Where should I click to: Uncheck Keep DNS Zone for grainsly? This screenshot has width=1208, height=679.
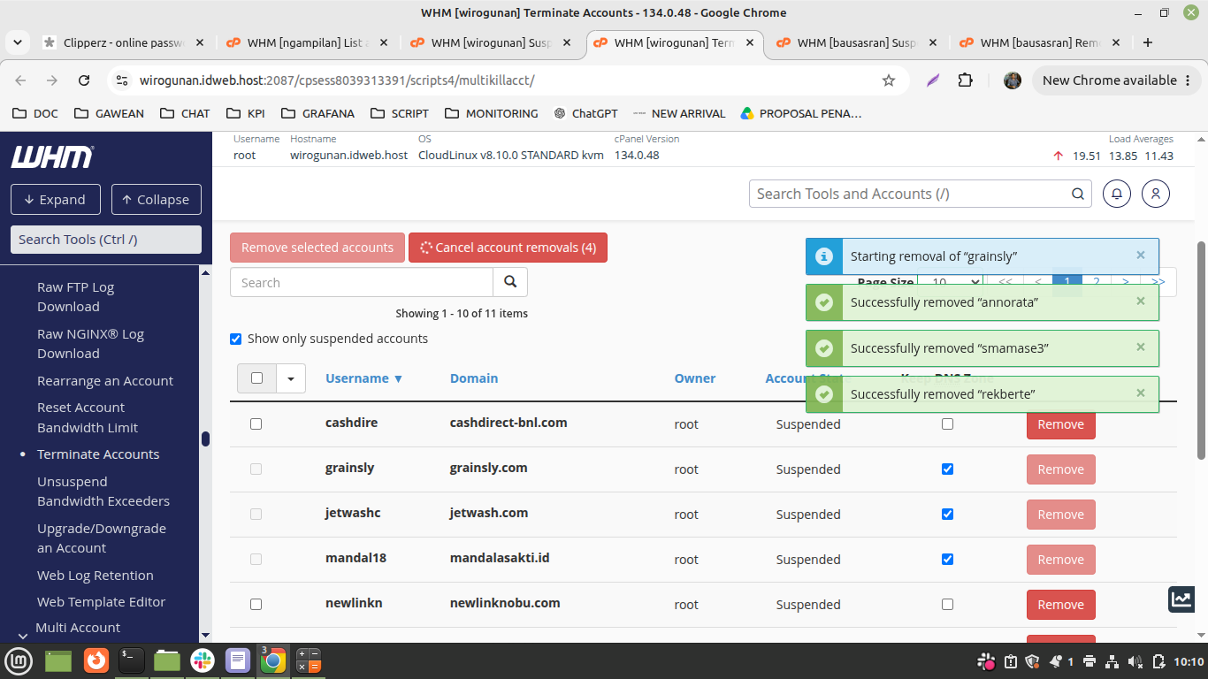[947, 469]
